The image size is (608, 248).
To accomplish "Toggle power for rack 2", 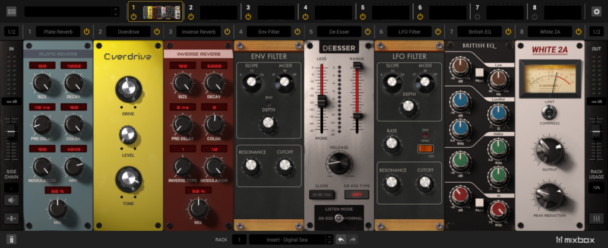I will 191,16.
